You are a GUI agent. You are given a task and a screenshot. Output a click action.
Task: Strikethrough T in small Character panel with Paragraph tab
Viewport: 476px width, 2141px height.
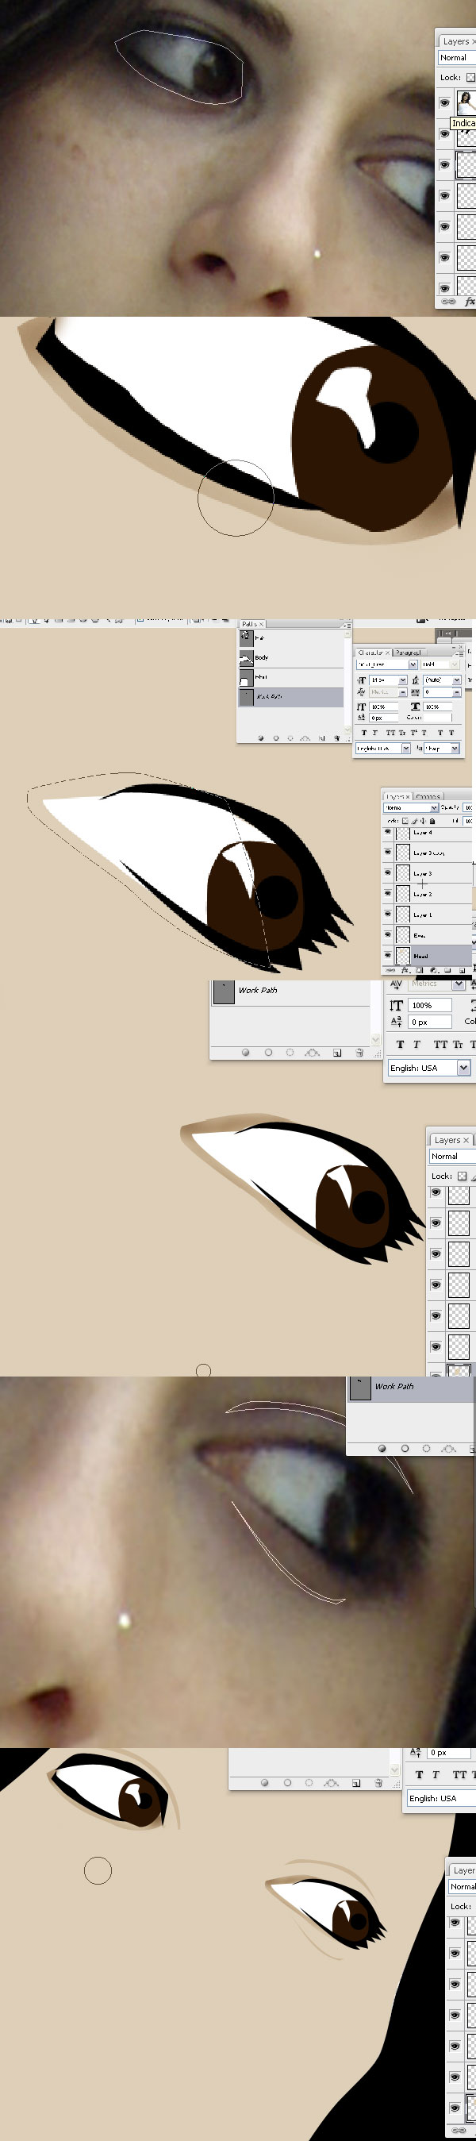451,733
